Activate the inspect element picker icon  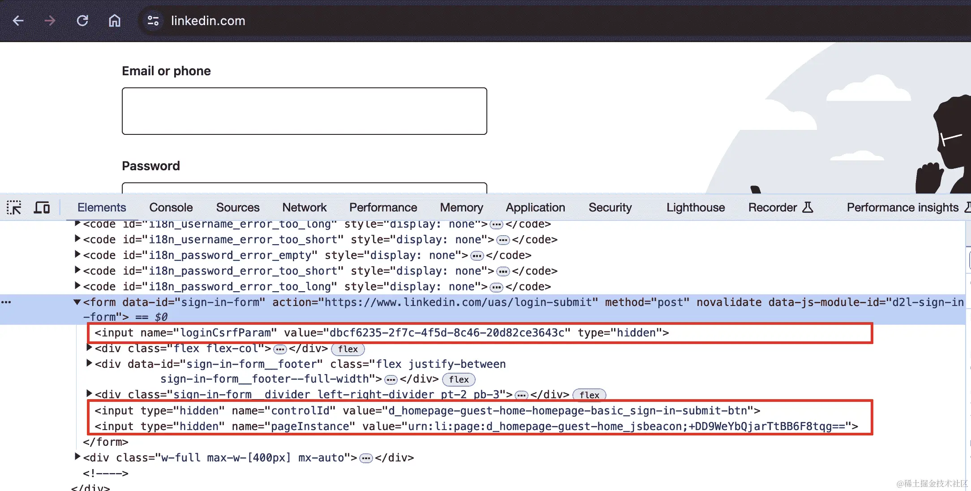[x=14, y=207]
